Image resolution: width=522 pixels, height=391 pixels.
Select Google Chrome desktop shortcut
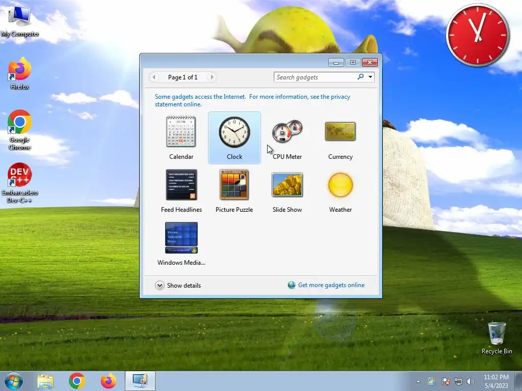pos(20,130)
